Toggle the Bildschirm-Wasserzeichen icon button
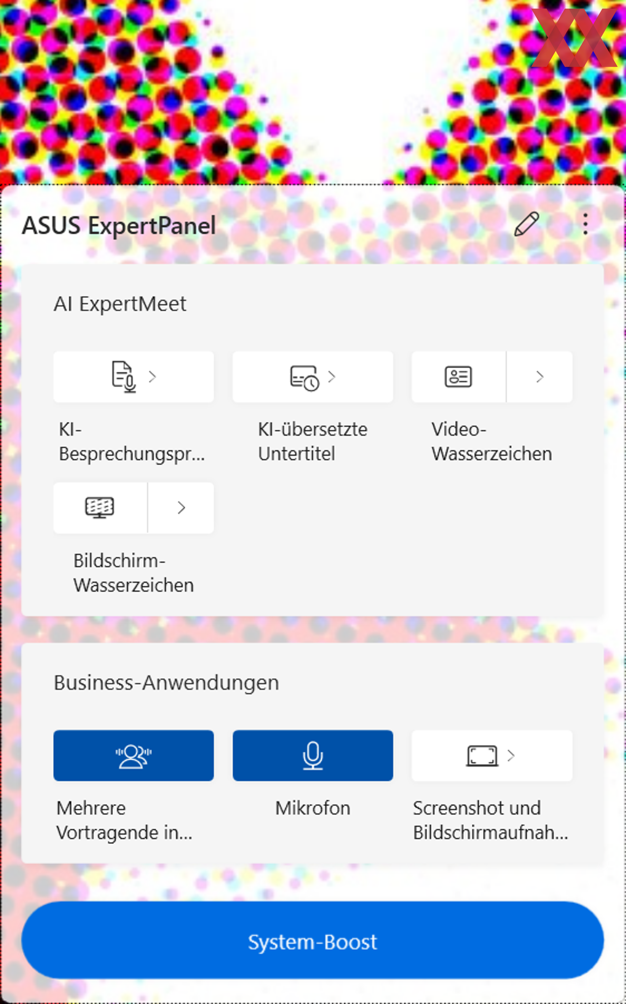 [x=100, y=508]
